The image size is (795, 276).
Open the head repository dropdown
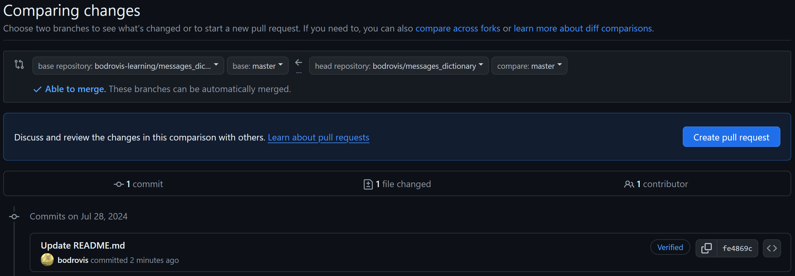coord(399,65)
